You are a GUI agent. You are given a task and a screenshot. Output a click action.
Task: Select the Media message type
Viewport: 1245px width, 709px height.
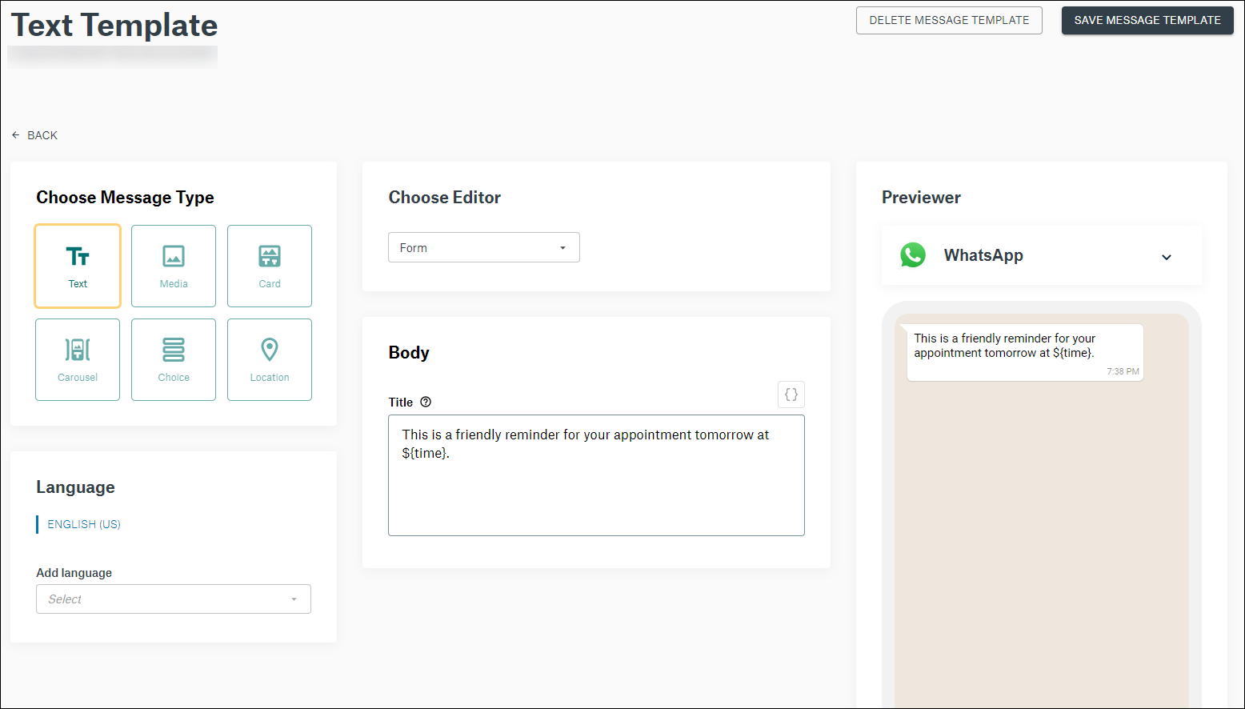pos(173,266)
